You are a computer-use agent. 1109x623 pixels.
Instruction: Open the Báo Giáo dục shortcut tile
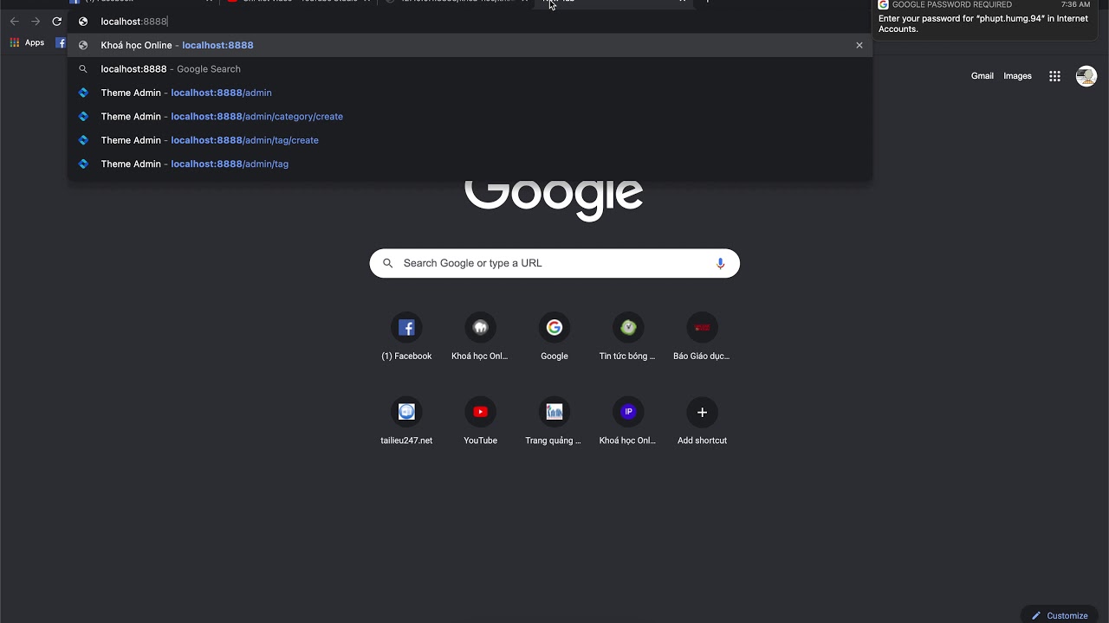click(x=702, y=337)
